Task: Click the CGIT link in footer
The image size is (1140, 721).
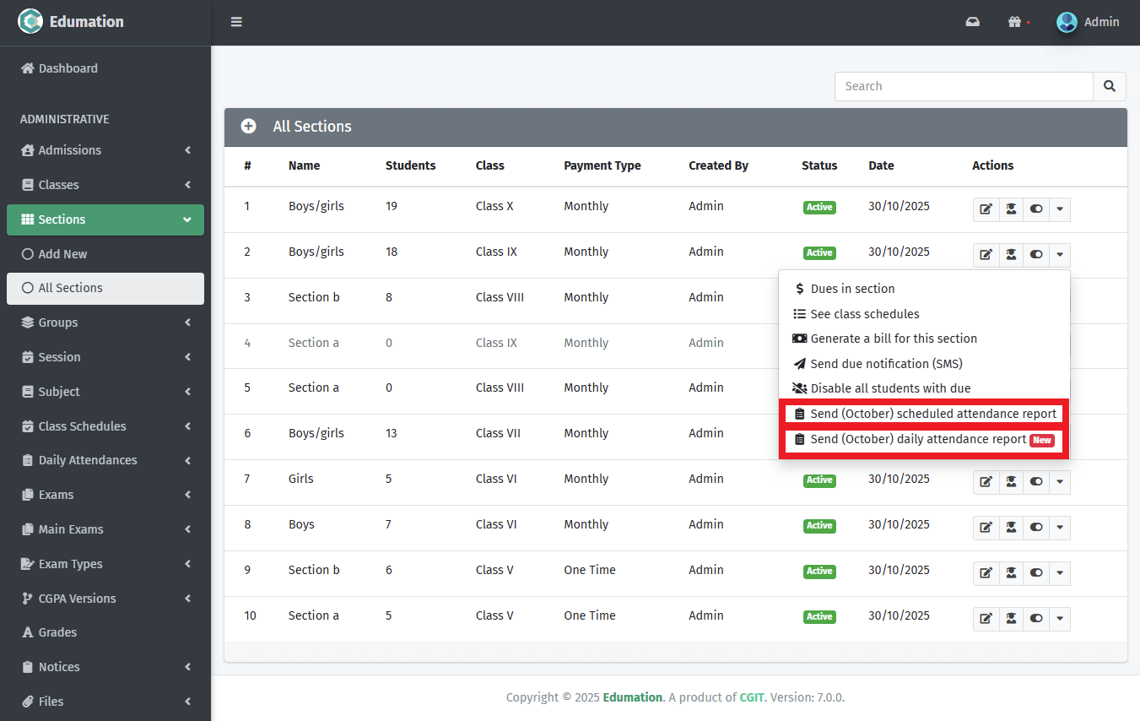Action: [x=752, y=697]
